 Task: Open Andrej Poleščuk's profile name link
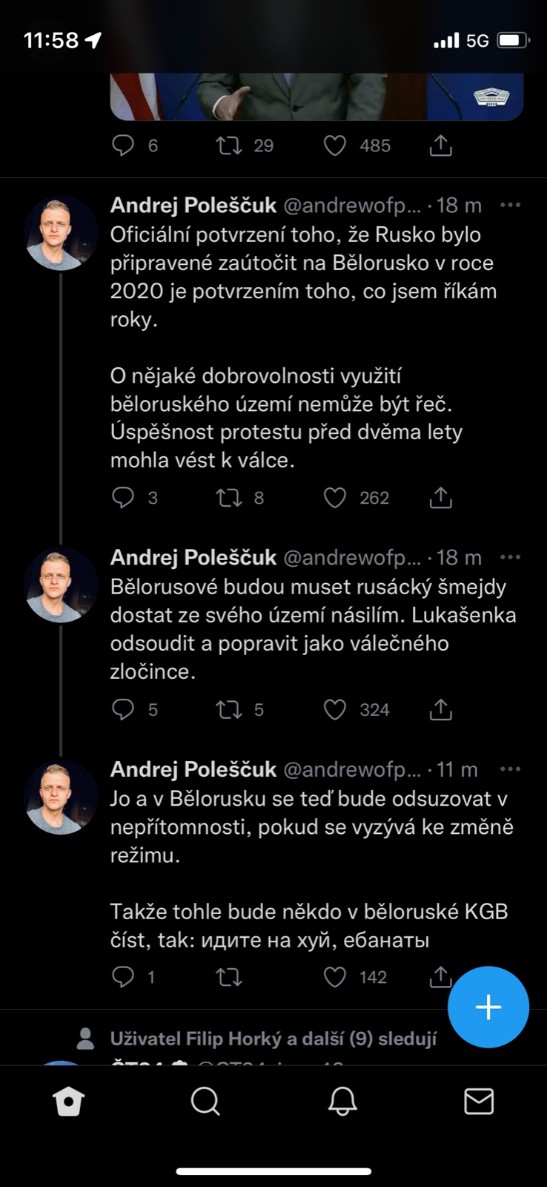point(193,205)
